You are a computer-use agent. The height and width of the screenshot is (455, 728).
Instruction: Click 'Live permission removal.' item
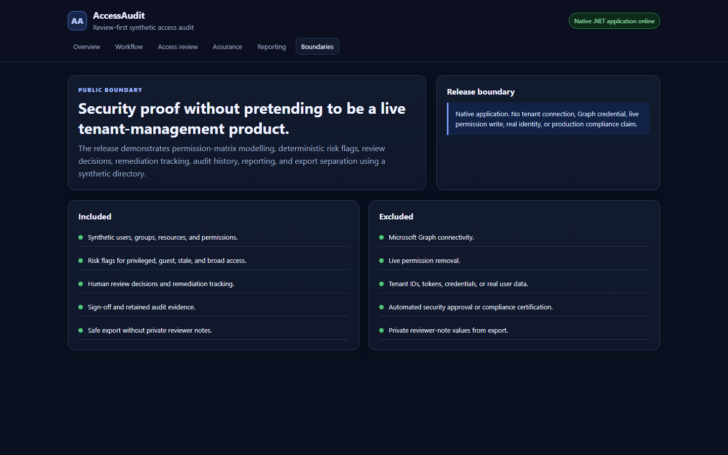point(424,260)
